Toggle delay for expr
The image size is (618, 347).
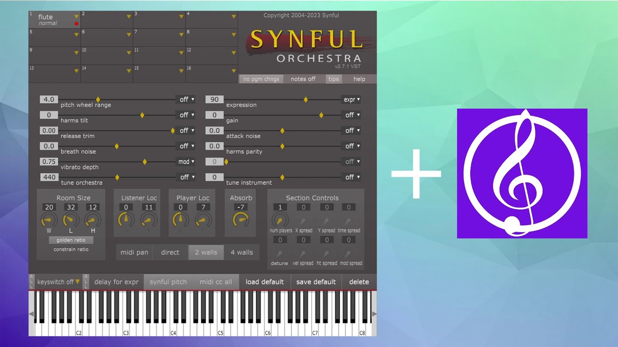click(116, 282)
